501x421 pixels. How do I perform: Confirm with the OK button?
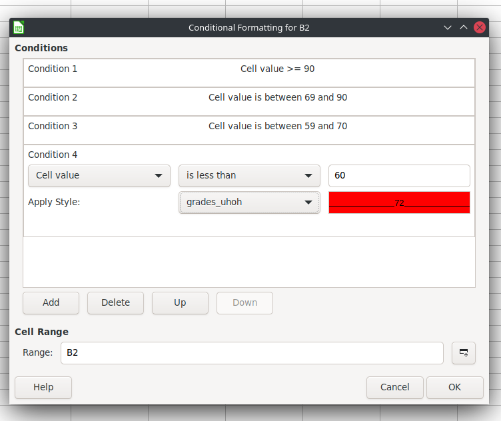(x=454, y=388)
